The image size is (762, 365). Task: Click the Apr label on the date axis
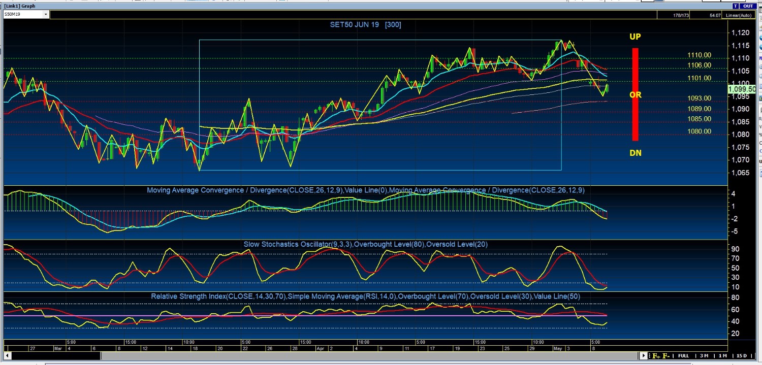click(x=320, y=349)
